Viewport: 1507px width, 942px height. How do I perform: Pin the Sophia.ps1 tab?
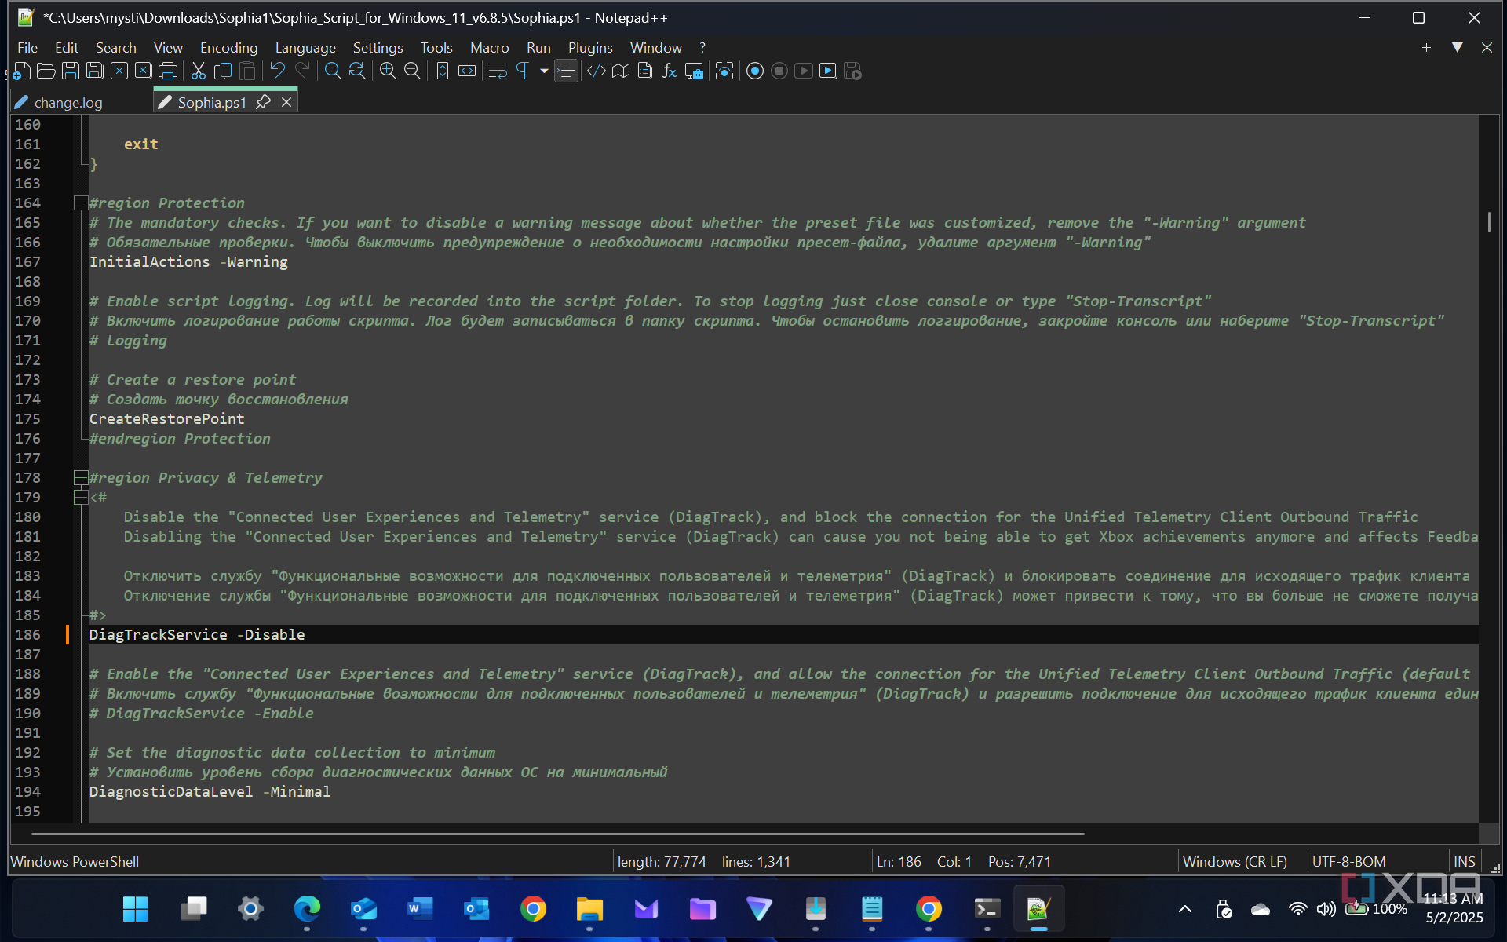pos(264,102)
